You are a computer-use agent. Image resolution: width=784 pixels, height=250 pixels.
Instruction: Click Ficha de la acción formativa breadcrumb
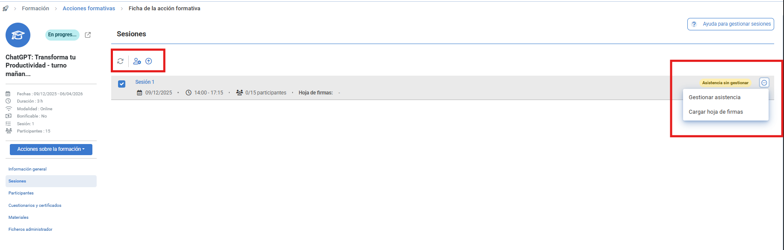164,8
